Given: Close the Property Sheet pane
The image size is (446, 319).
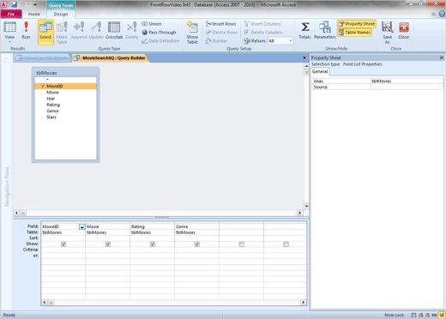Looking at the screenshot, I should click(442, 57).
